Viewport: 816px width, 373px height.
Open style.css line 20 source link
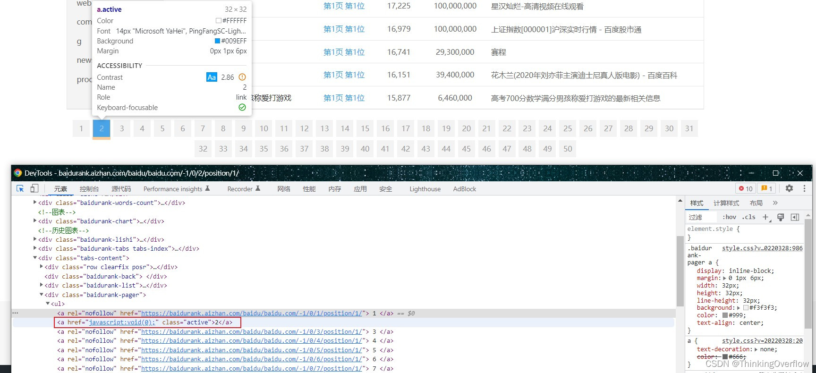click(x=762, y=340)
